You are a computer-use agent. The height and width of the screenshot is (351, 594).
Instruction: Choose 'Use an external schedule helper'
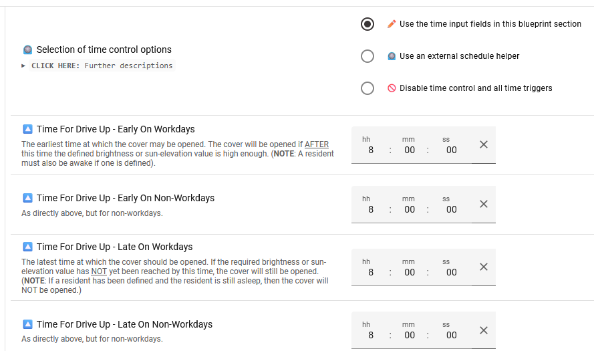pyautogui.click(x=367, y=56)
